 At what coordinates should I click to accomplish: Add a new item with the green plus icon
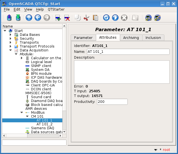pos(58,18)
